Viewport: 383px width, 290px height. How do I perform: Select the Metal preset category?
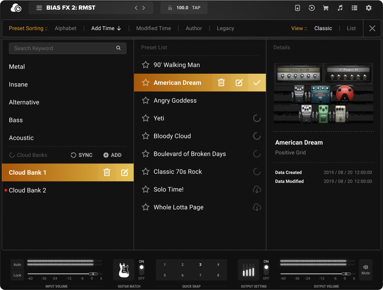[17, 67]
